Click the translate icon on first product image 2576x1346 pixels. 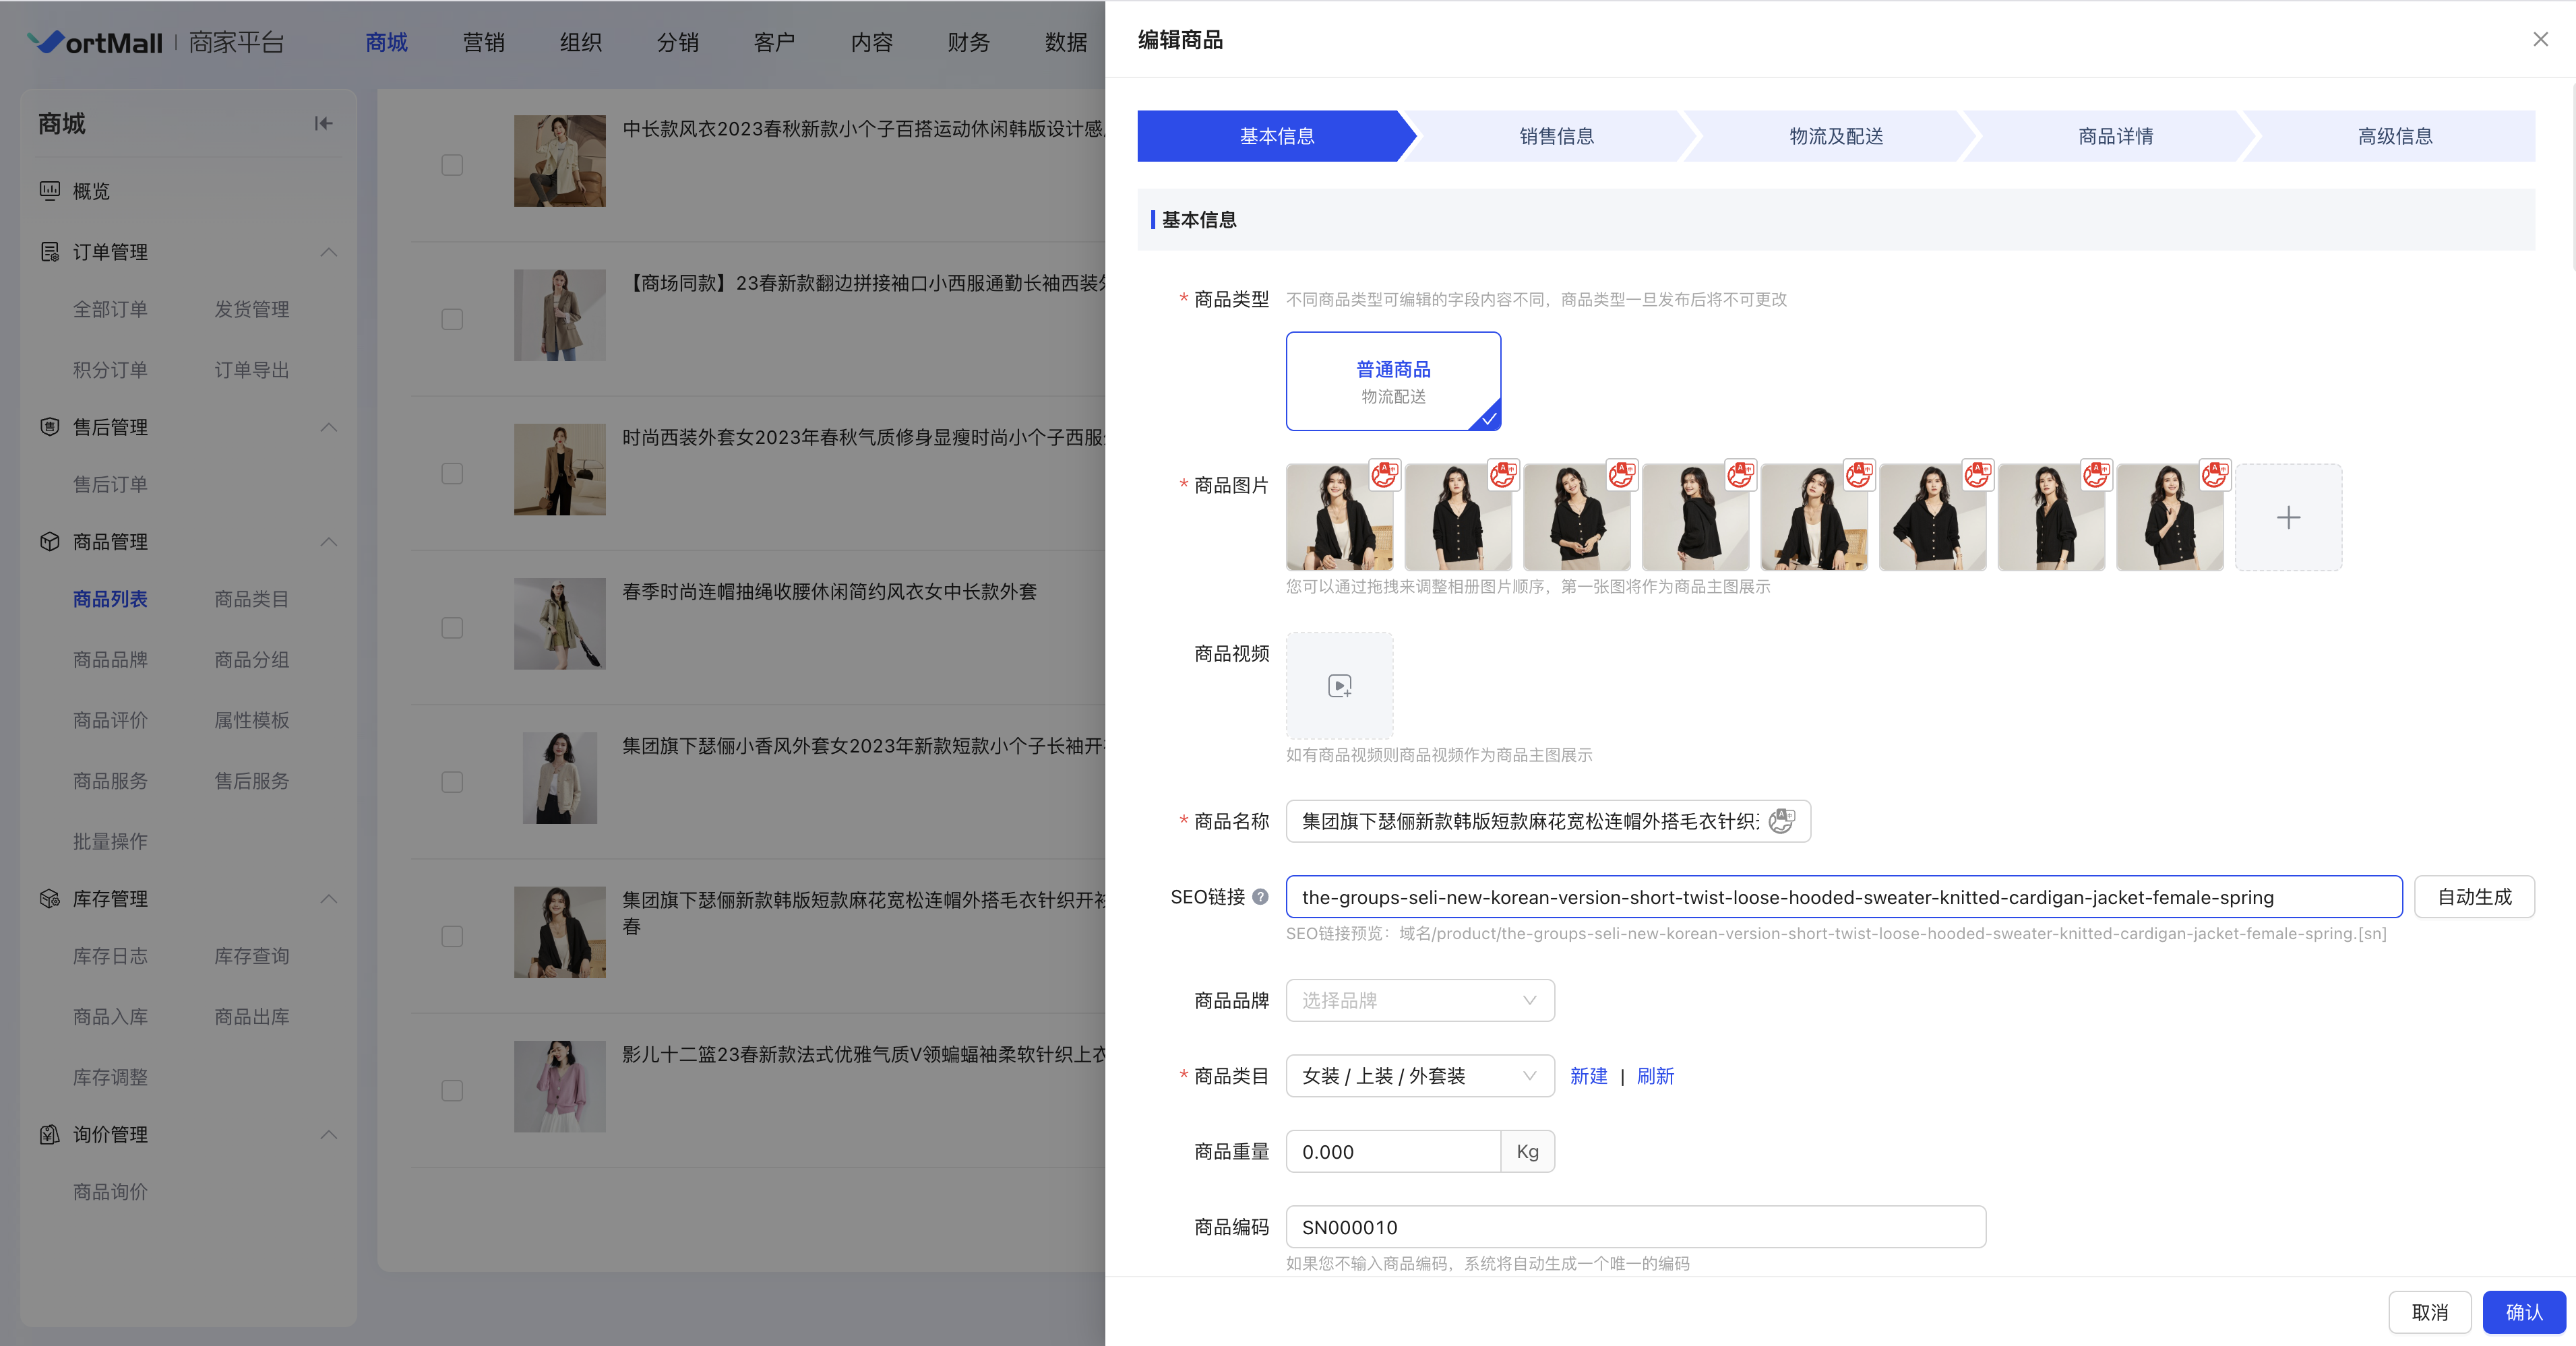pyautogui.click(x=1384, y=475)
